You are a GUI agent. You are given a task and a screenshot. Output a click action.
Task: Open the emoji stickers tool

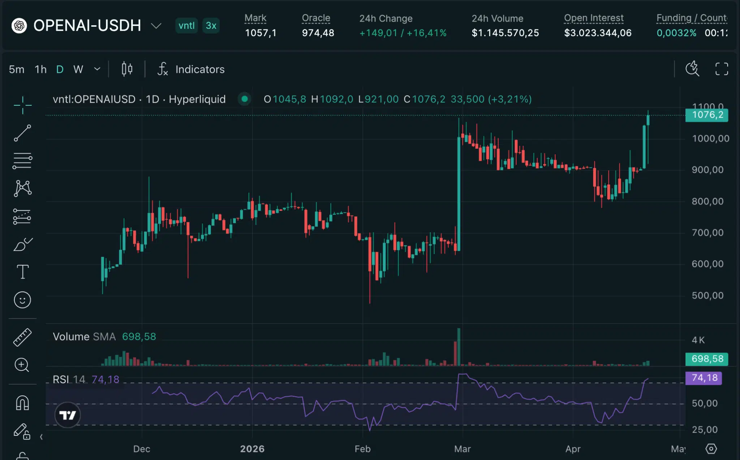pyautogui.click(x=22, y=300)
